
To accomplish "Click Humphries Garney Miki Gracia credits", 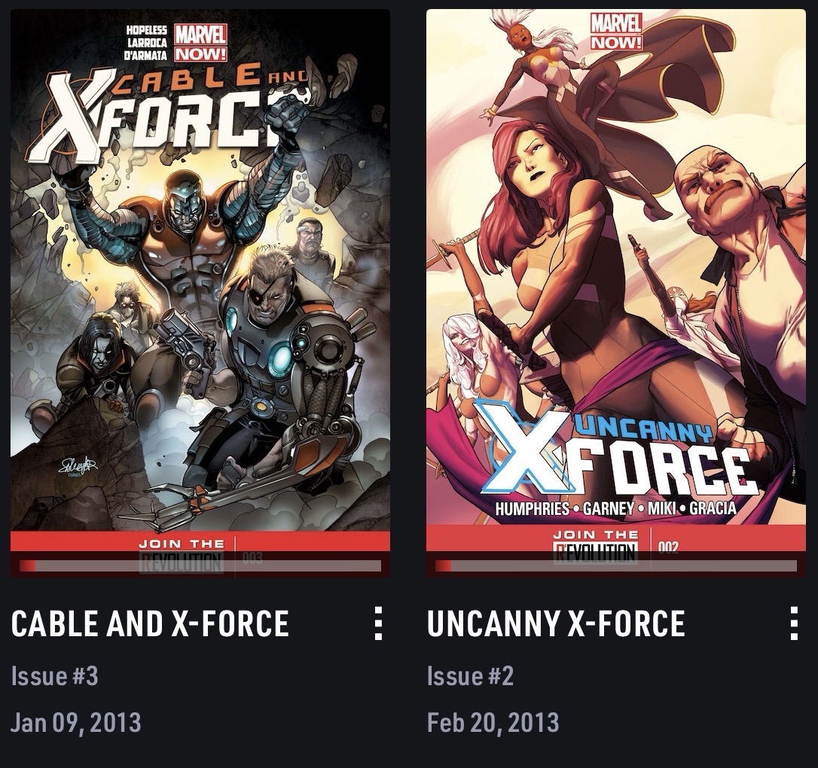I will [x=615, y=507].
